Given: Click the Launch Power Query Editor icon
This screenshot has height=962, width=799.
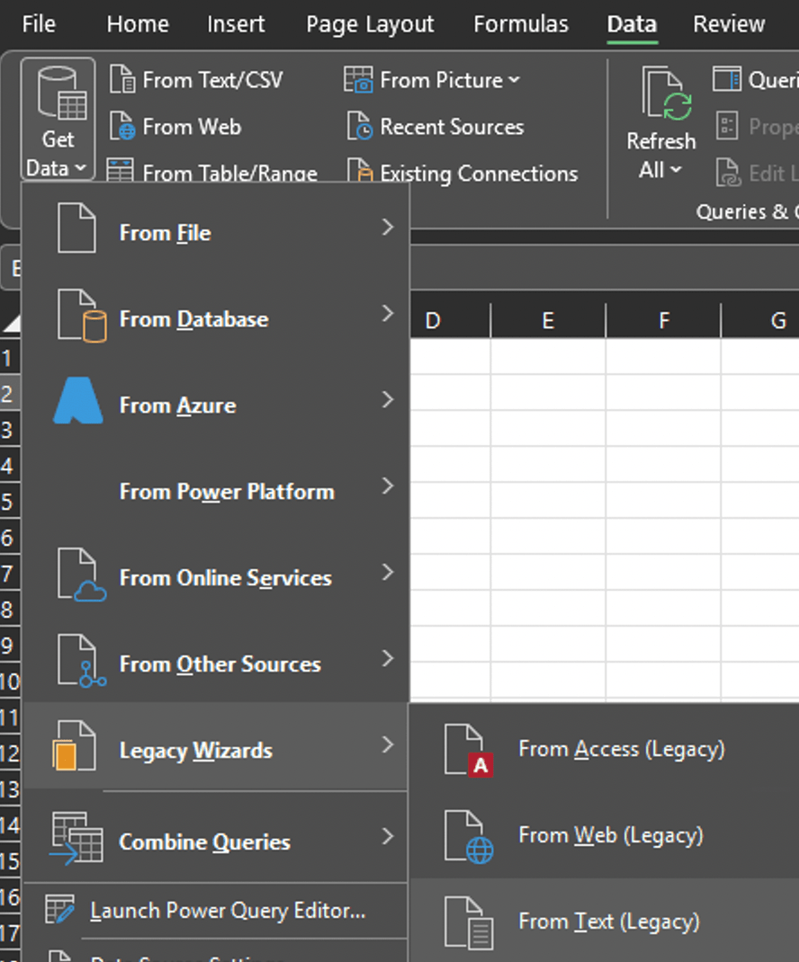Looking at the screenshot, I should (59, 910).
